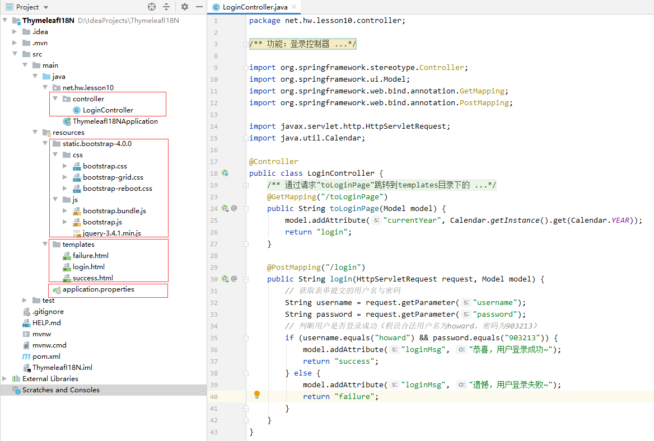Expand the bootstrap.css file node
Image resolution: width=654 pixels, height=441 pixels.
click(65, 166)
